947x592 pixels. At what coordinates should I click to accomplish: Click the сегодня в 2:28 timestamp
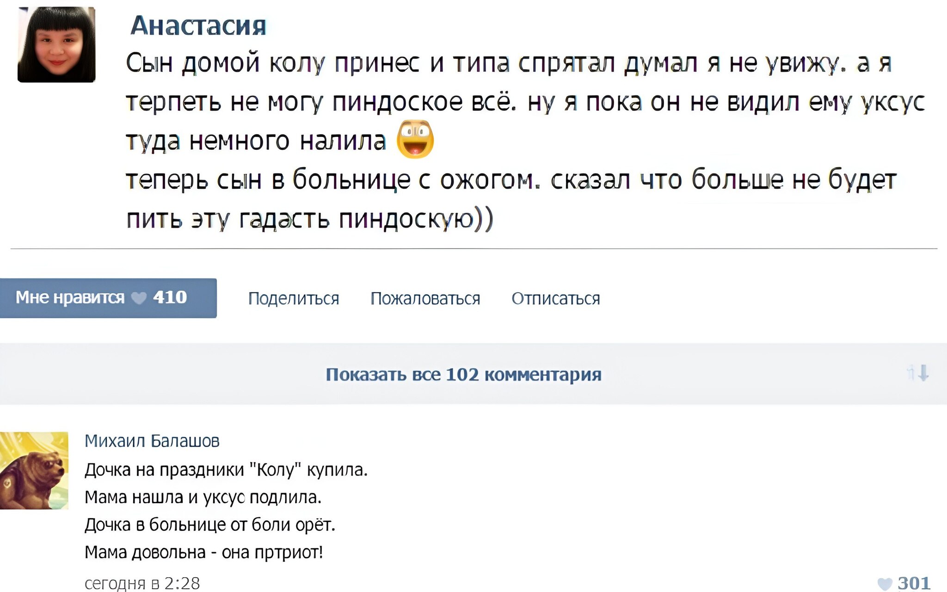coord(142,583)
